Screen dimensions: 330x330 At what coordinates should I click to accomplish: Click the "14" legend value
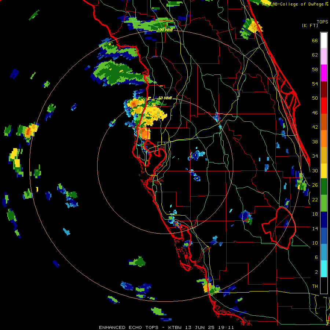[x=315, y=228]
